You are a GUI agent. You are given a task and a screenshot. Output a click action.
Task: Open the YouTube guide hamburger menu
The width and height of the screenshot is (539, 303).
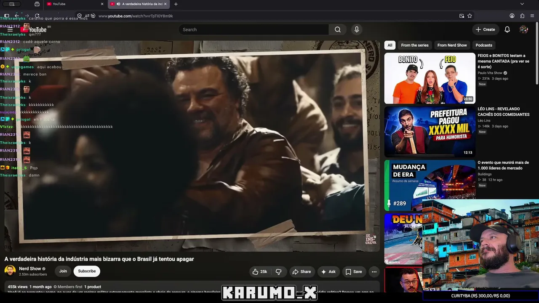10,29
